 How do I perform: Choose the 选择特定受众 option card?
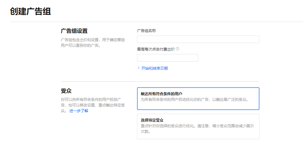[x=198, y=126]
